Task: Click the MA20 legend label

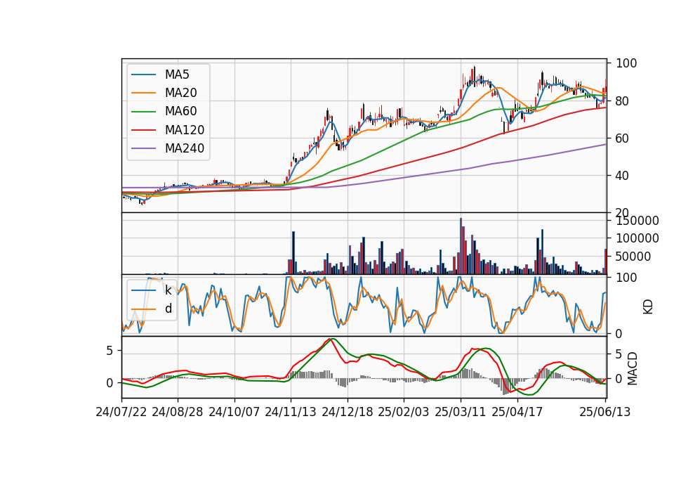Action: click(180, 93)
